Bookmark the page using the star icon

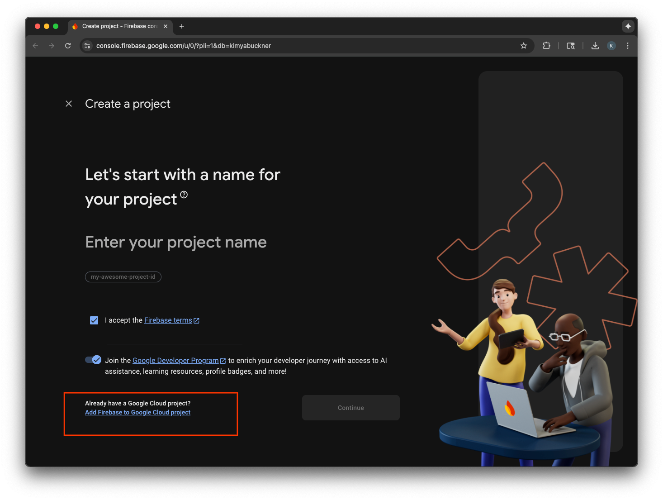[x=523, y=46]
